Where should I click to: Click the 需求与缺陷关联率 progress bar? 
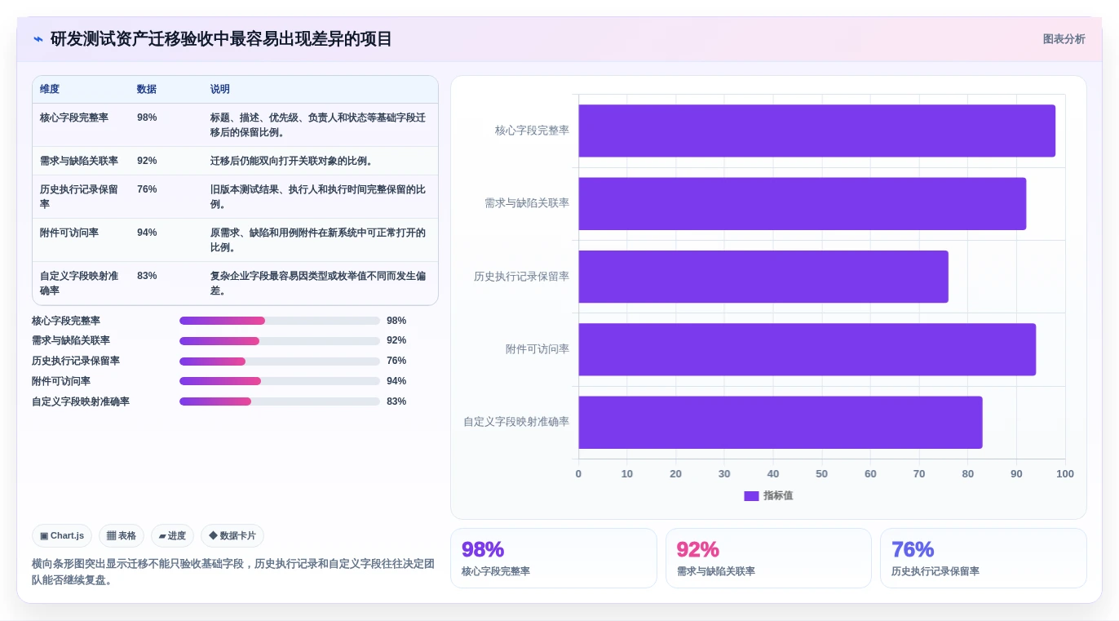[280, 341]
